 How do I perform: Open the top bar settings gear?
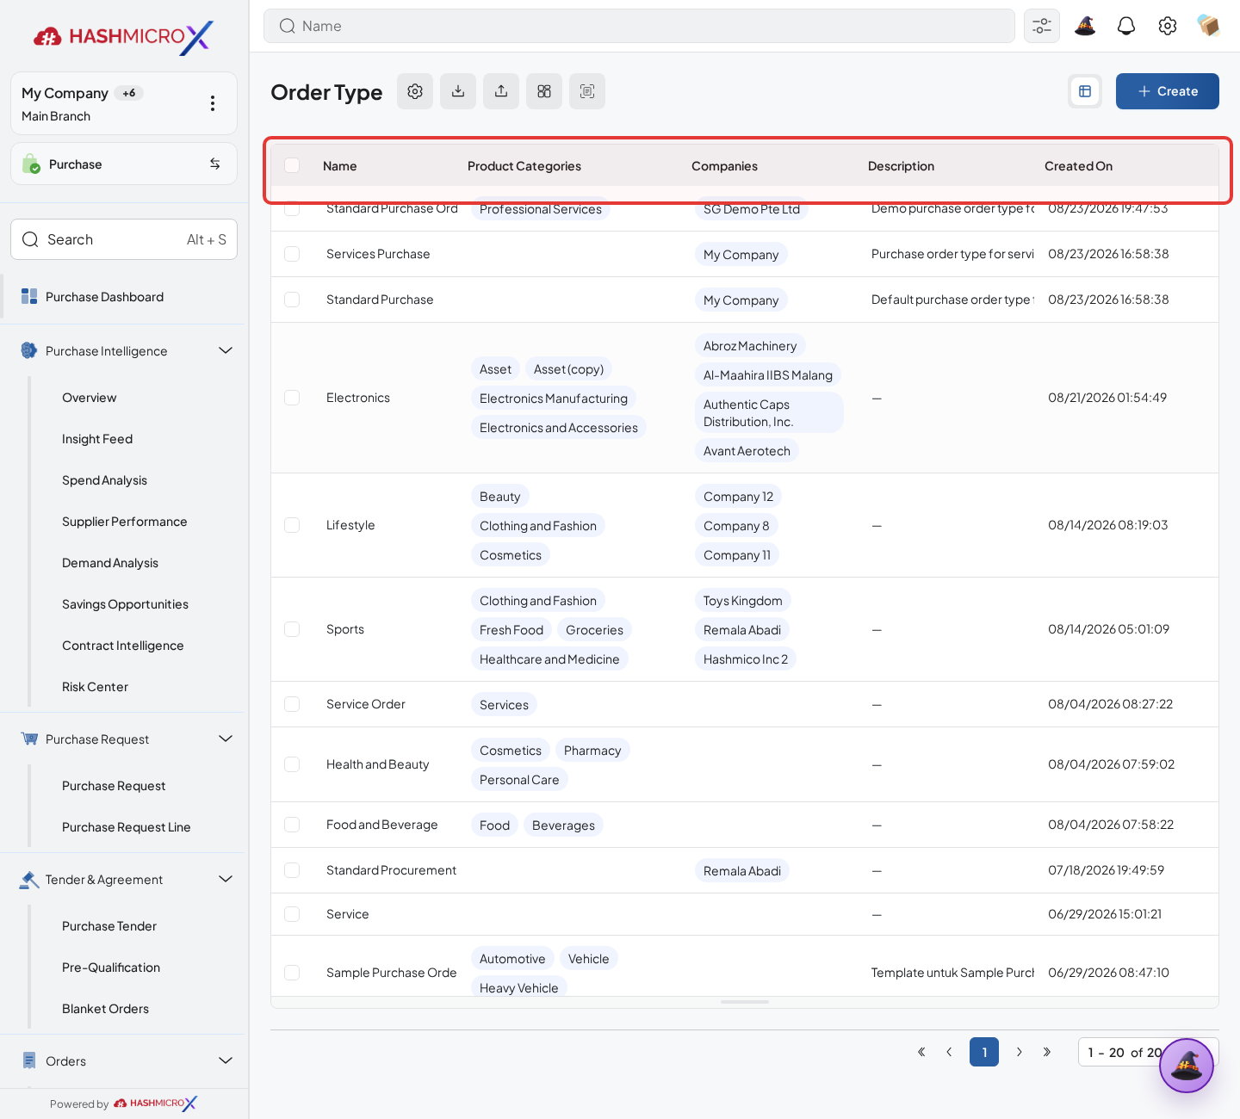[x=1168, y=26]
